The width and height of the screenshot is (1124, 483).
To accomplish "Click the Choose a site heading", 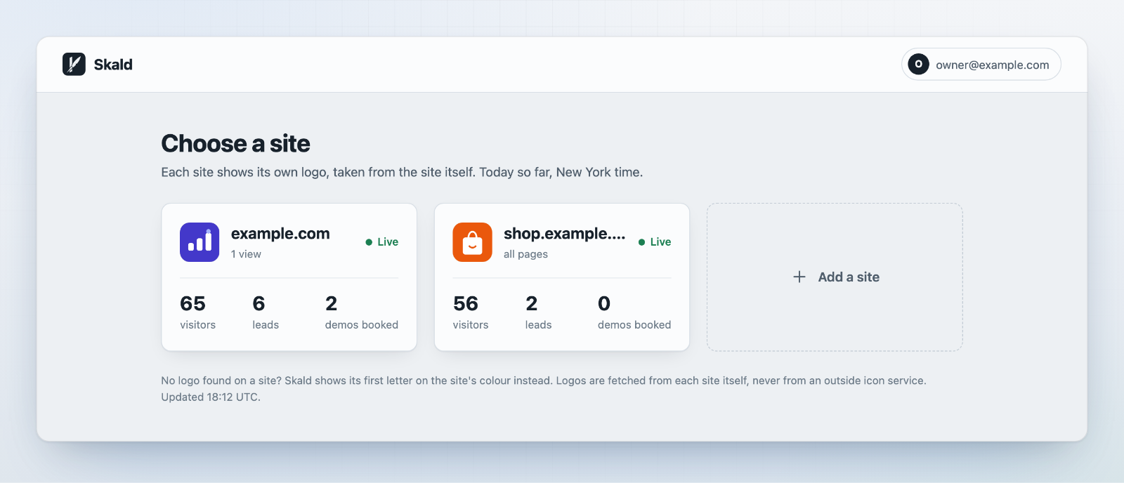I will point(235,144).
